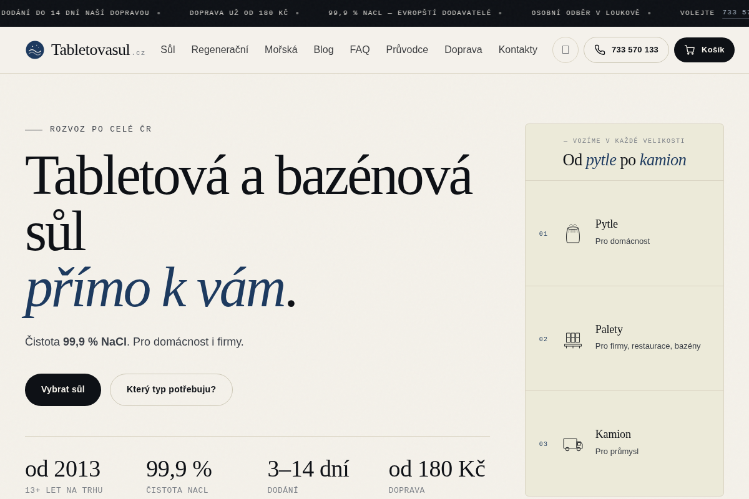
Task: Open the Košík shopping cart
Action: coord(704,50)
